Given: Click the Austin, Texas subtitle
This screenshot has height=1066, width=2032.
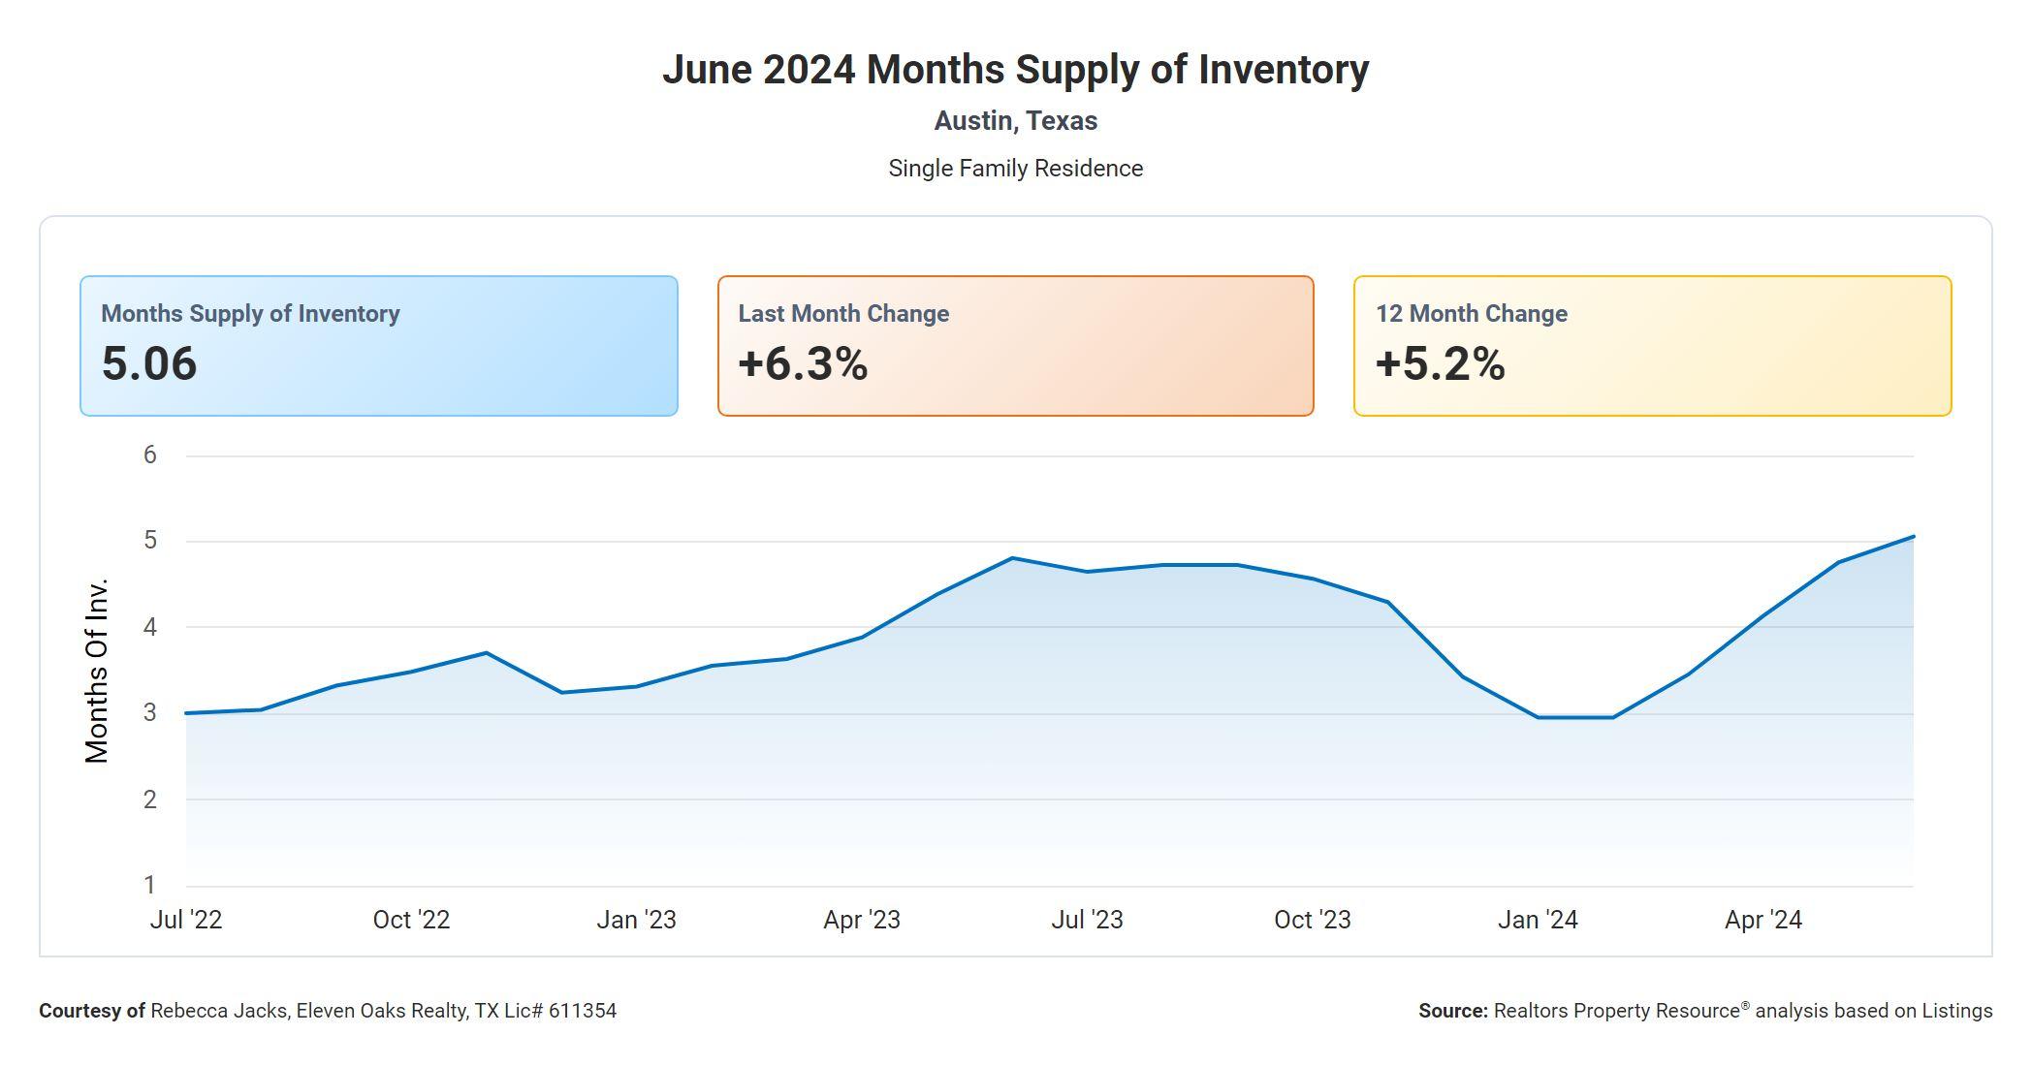Looking at the screenshot, I should (1015, 121).
